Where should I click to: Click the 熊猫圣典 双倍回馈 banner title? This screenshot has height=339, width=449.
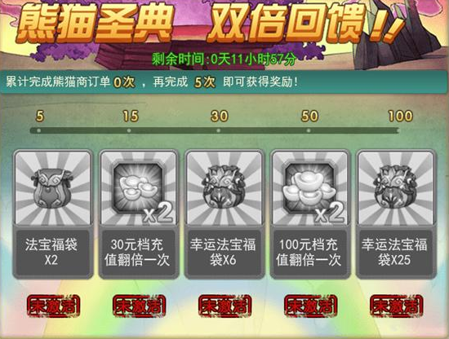click(209, 23)
